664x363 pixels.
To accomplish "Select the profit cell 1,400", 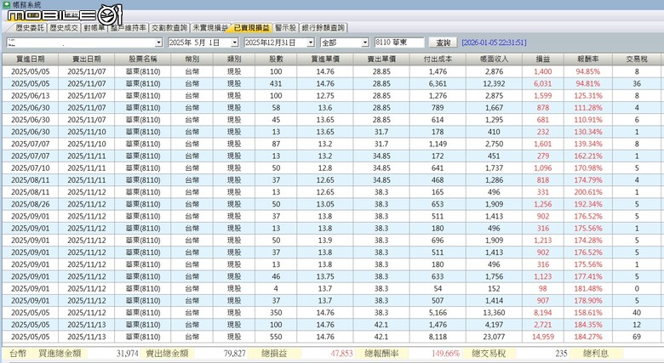I will (x=543, y=71).
